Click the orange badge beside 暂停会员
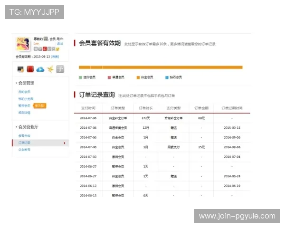This screenshot has width=285, height=228. point(39,105)
